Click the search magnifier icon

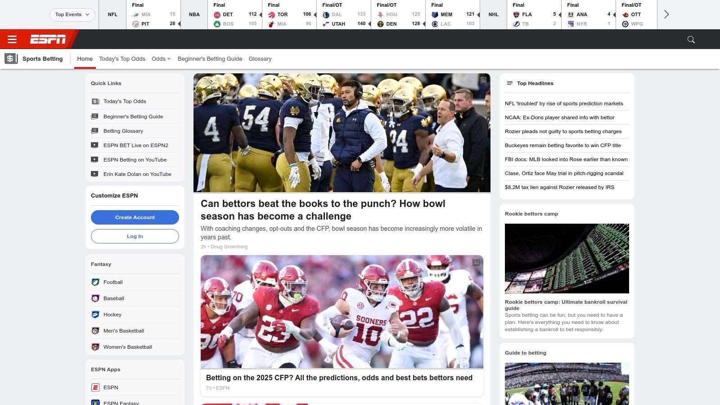(x=690, y=40)
